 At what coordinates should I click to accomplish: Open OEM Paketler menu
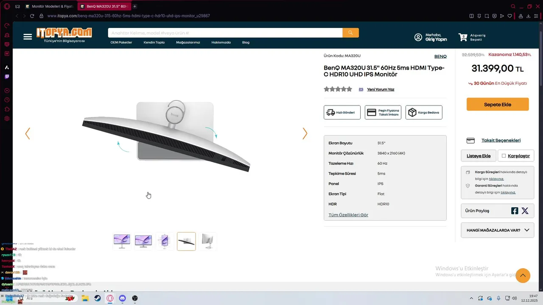point(121,42)
